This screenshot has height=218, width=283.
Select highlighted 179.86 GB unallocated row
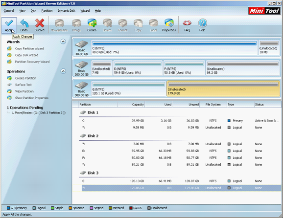[x=181, y=188]
